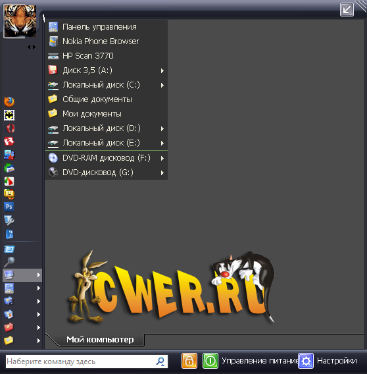Click the blue and red utilities icon below FlashFXP
367x374 pixels.
[x=9, y=155]
